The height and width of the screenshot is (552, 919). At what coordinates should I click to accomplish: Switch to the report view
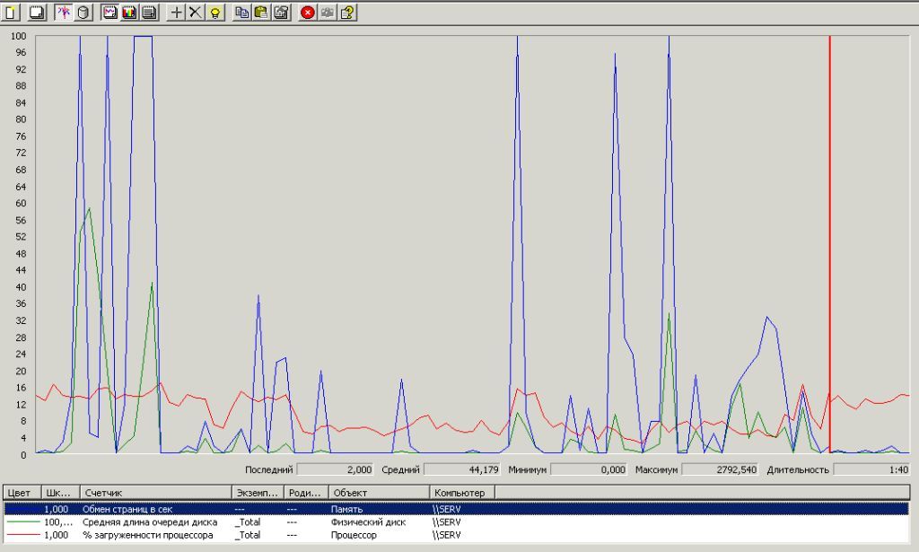[x=150, y=13]
